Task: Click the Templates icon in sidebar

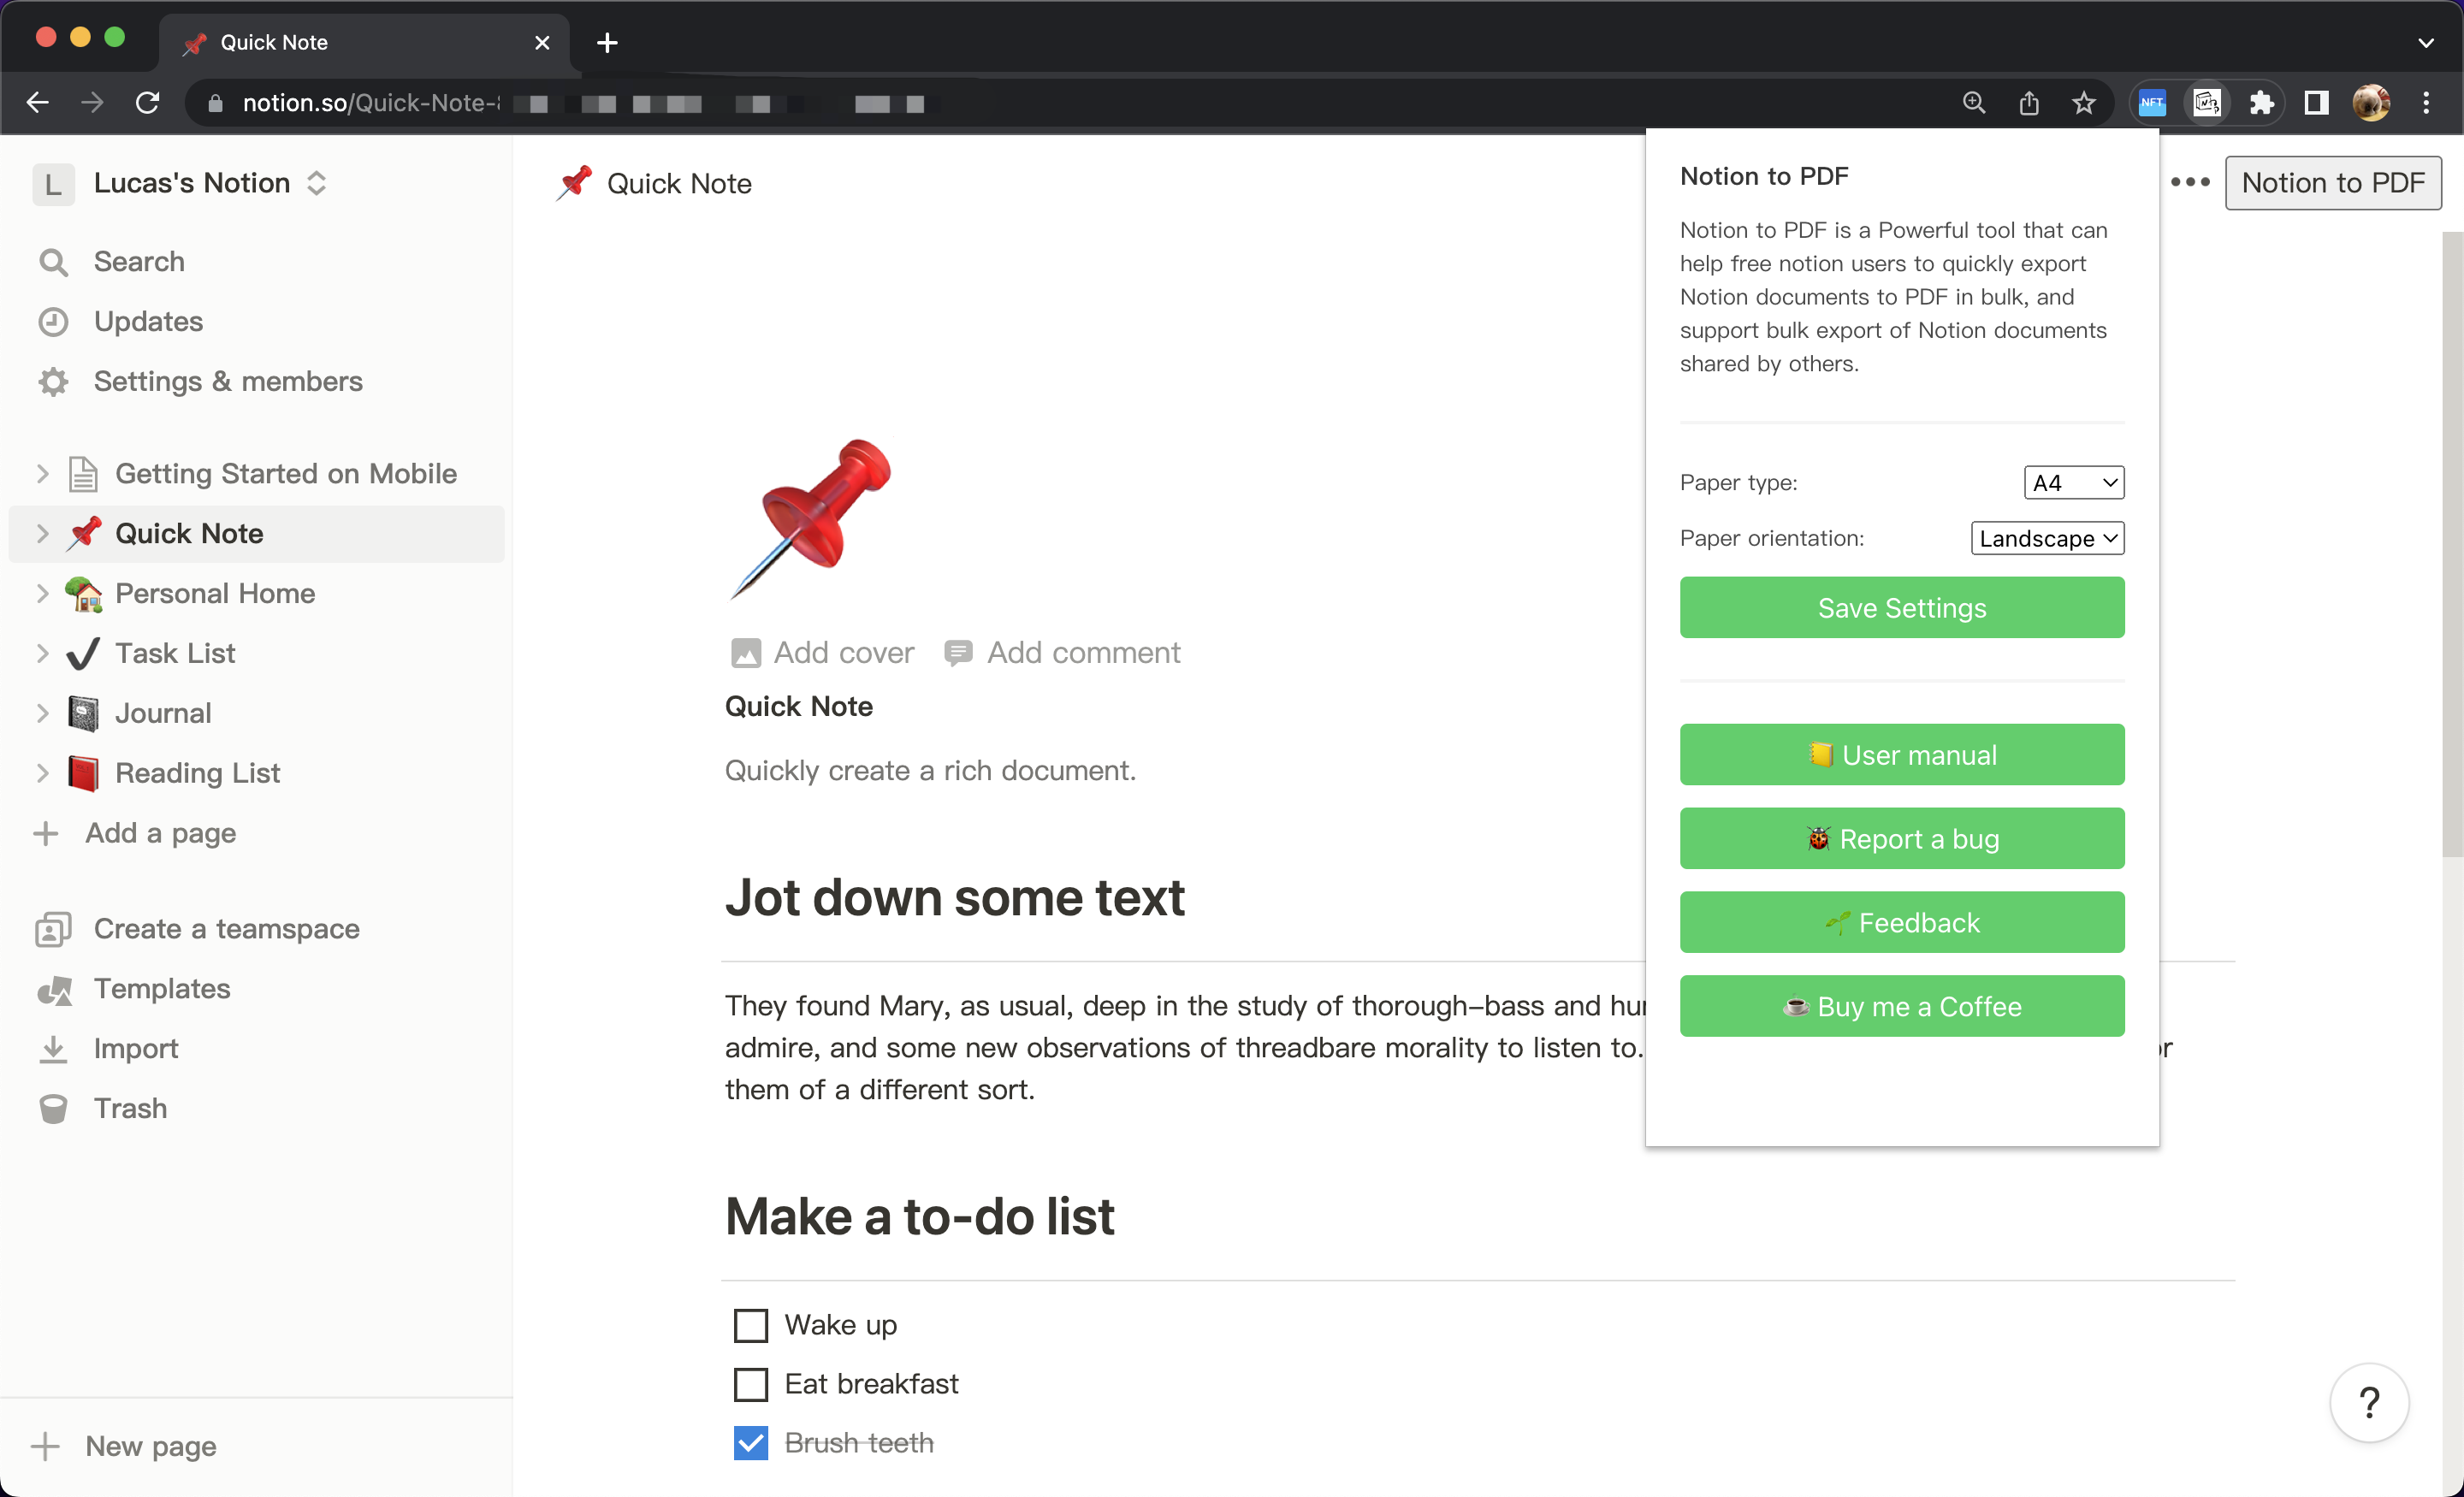Action: (x=54, y=989)
